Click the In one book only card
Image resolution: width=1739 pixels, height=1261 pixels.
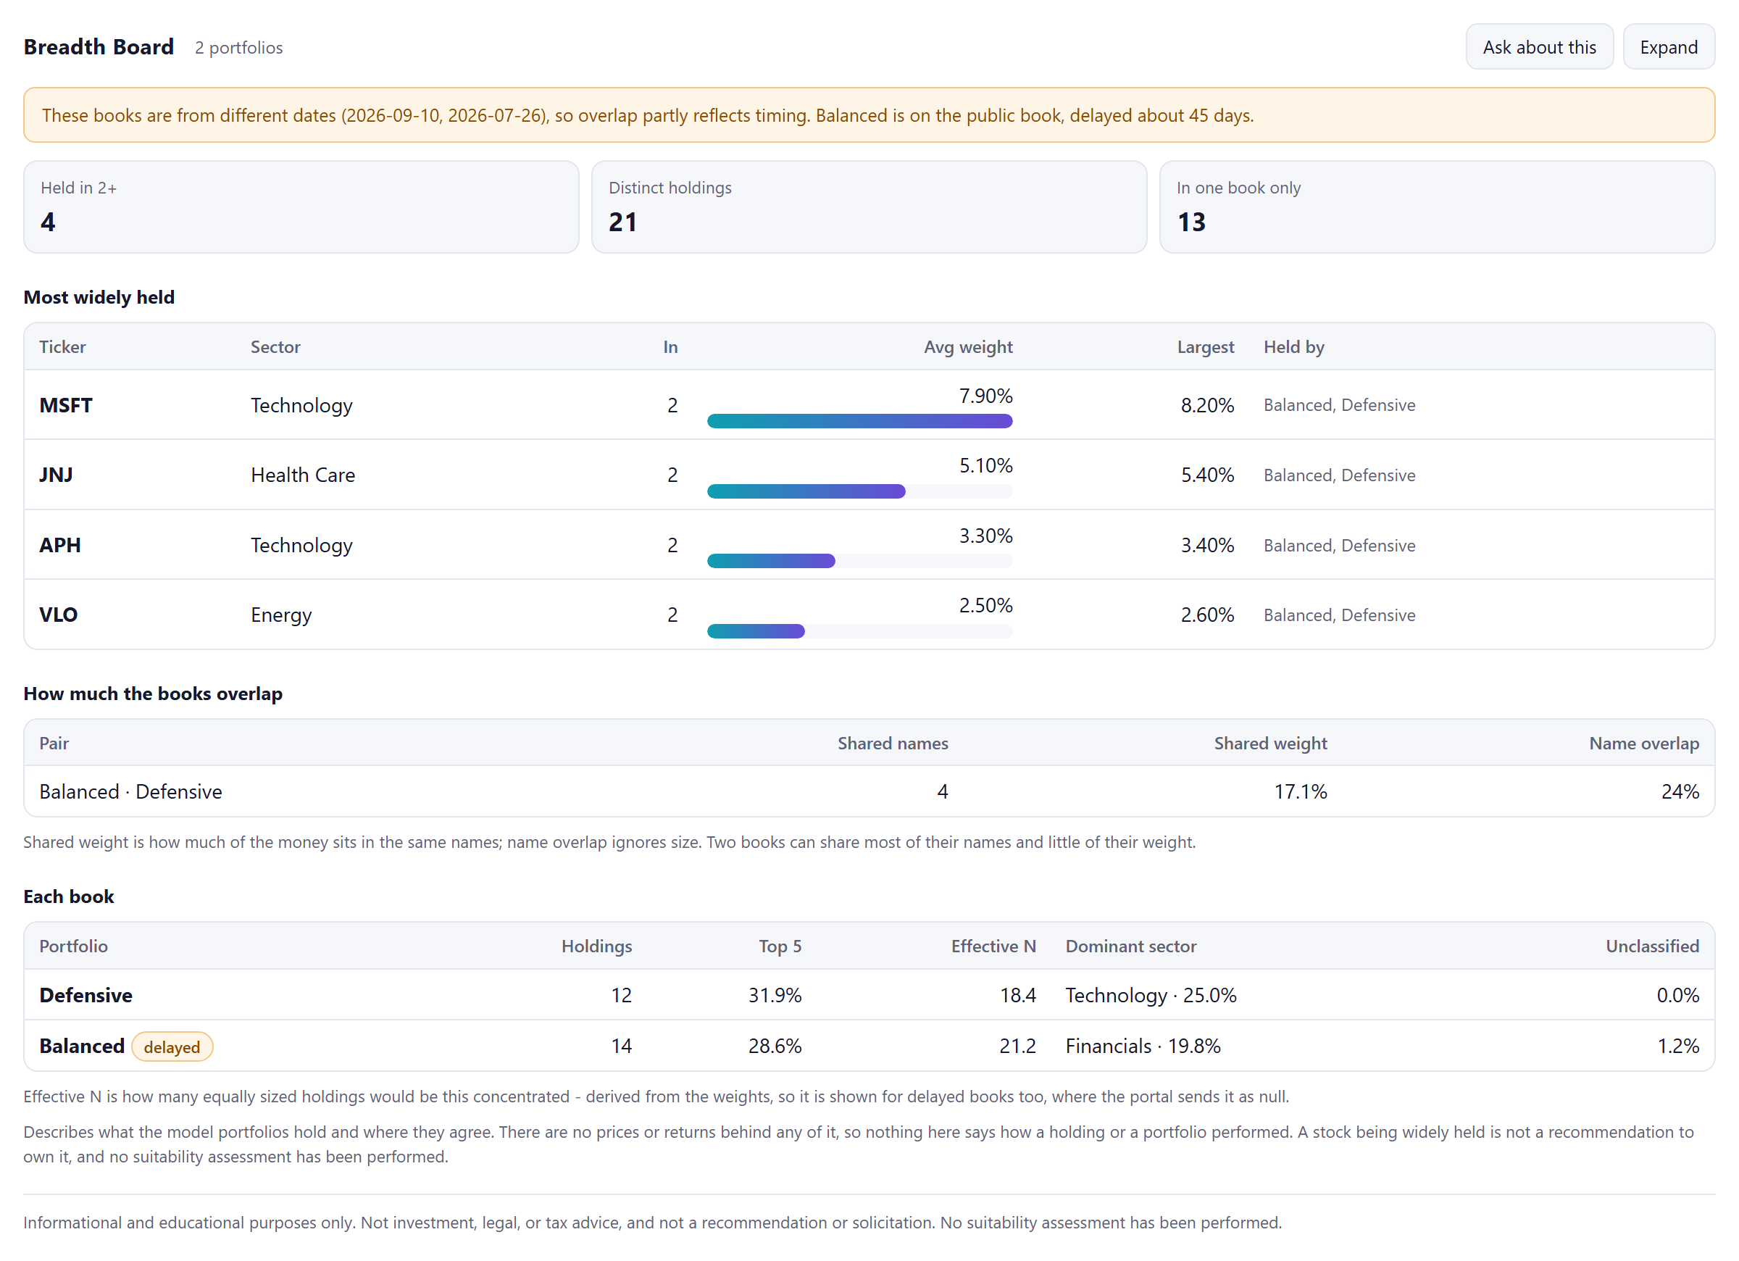pyautogui.click(x=1437, y=207)
